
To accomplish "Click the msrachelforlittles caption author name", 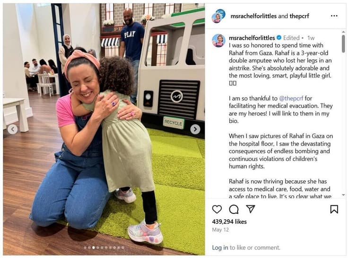I will 252,38.
